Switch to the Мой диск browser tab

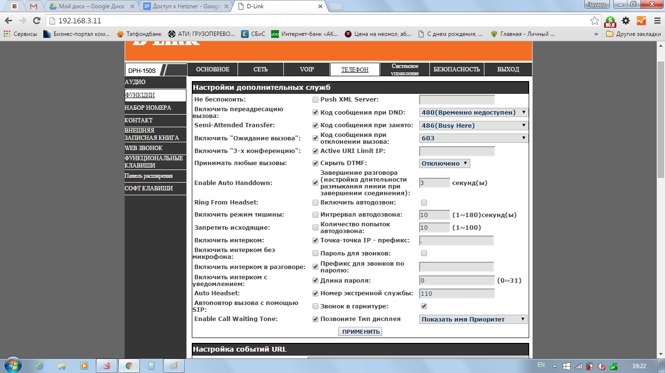click(x=91, y=6)
